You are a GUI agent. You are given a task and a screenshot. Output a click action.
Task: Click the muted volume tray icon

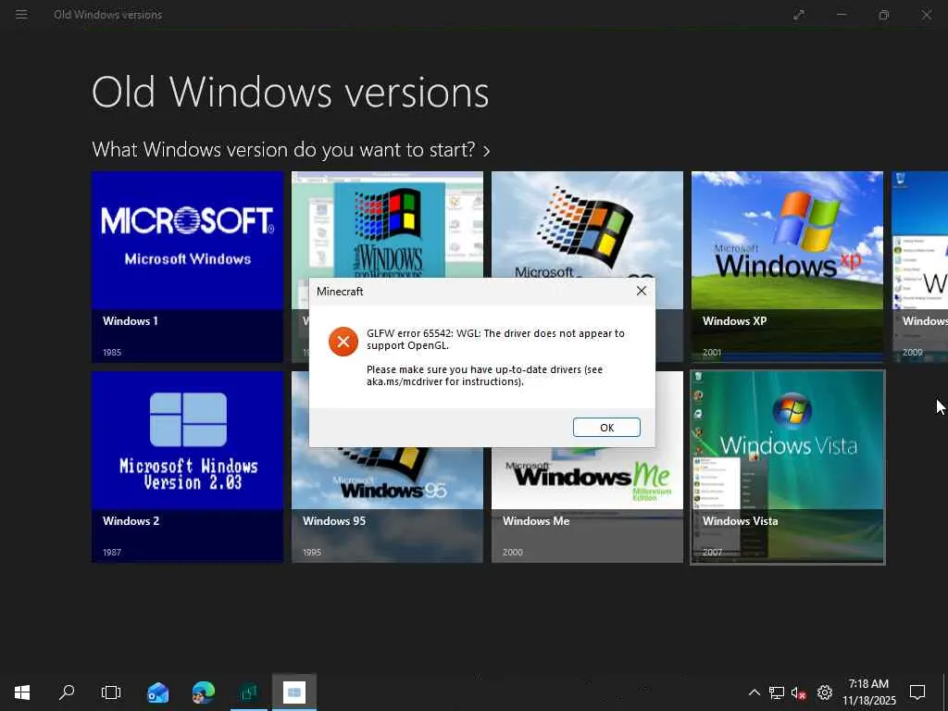799,692
